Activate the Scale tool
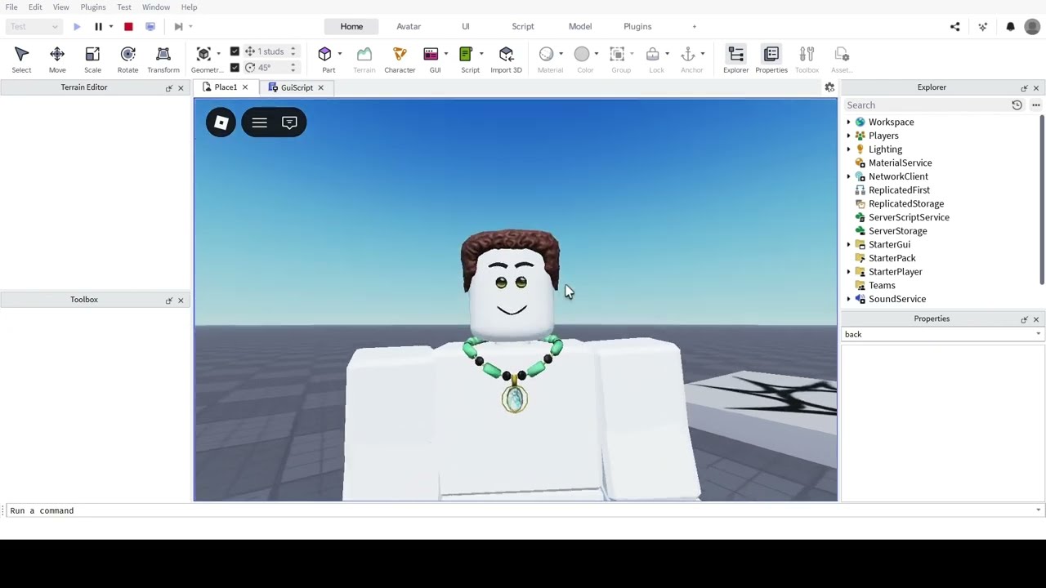 click(92, 60)
